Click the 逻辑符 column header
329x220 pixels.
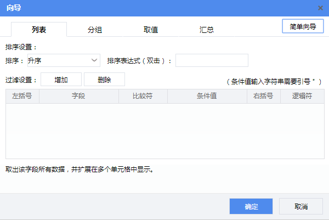pos(302,97)
